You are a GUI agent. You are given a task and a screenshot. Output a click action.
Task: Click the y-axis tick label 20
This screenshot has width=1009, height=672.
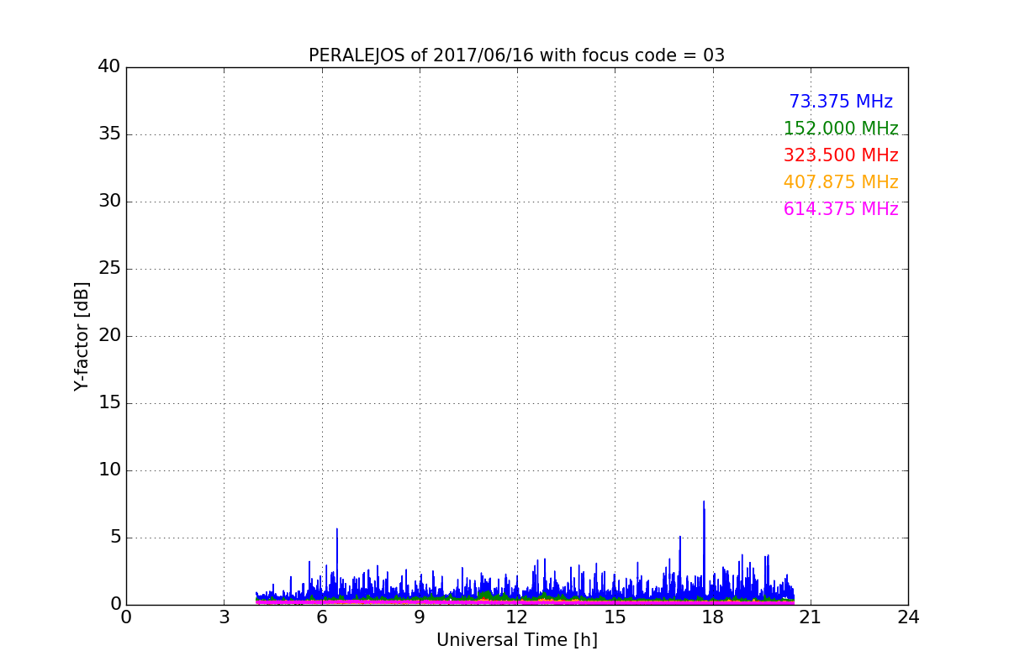[x=109, y=336]
